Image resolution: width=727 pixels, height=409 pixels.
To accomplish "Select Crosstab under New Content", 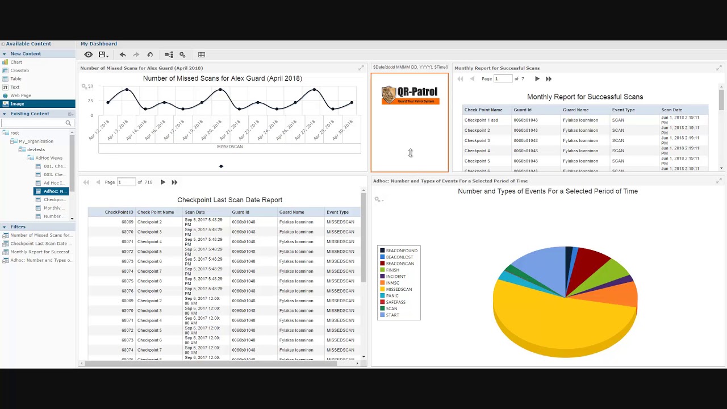I will [x=19, y=70].
